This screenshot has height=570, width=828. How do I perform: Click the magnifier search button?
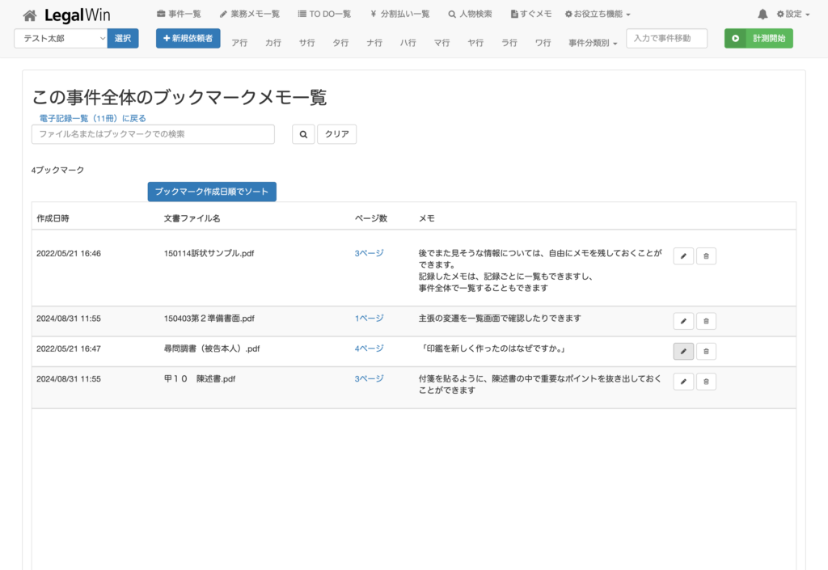click(x=302, y=134)
